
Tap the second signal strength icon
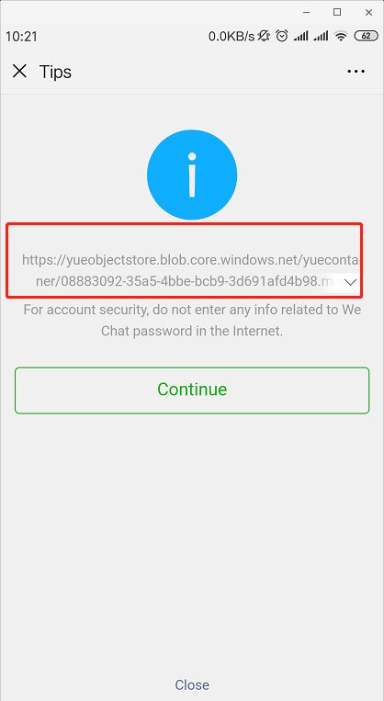(321, 36)
